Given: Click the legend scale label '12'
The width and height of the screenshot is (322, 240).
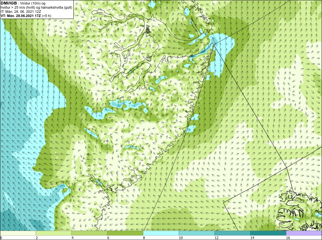Looking at the screenshot, I should coord(216,238).
